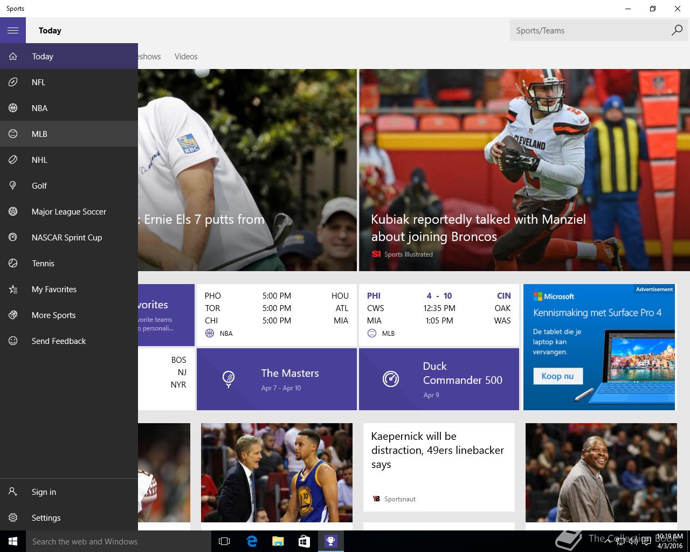Click the PHI 4 - 10 CIN score
The height and width of the screenshot is (552, 690).
pos(439,295)
